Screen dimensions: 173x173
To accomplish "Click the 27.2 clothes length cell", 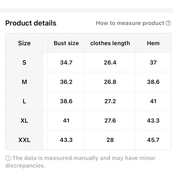I will (110, 101).
